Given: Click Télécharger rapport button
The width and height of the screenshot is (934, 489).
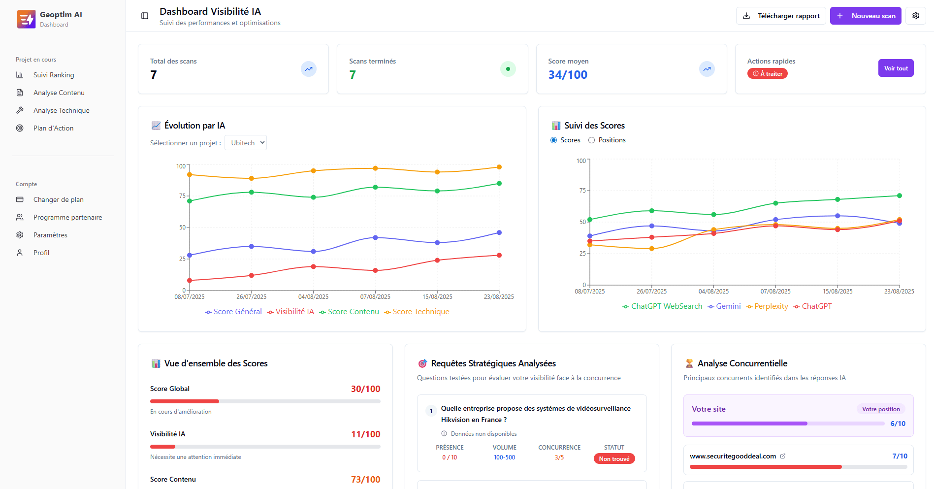Looking at the screenshot, I should pos(781,16).
